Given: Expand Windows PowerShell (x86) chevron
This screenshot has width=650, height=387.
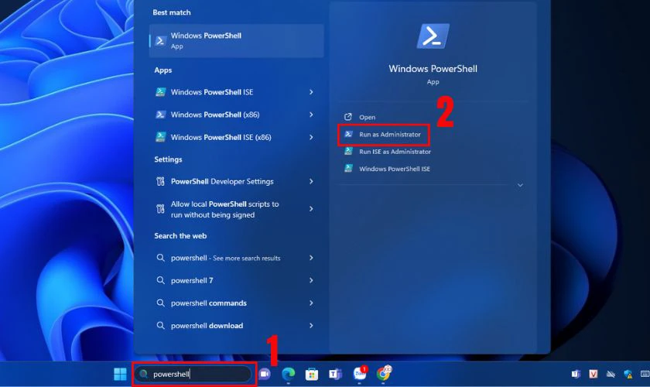Looking at the screenshot, I should tap(311, 115).
